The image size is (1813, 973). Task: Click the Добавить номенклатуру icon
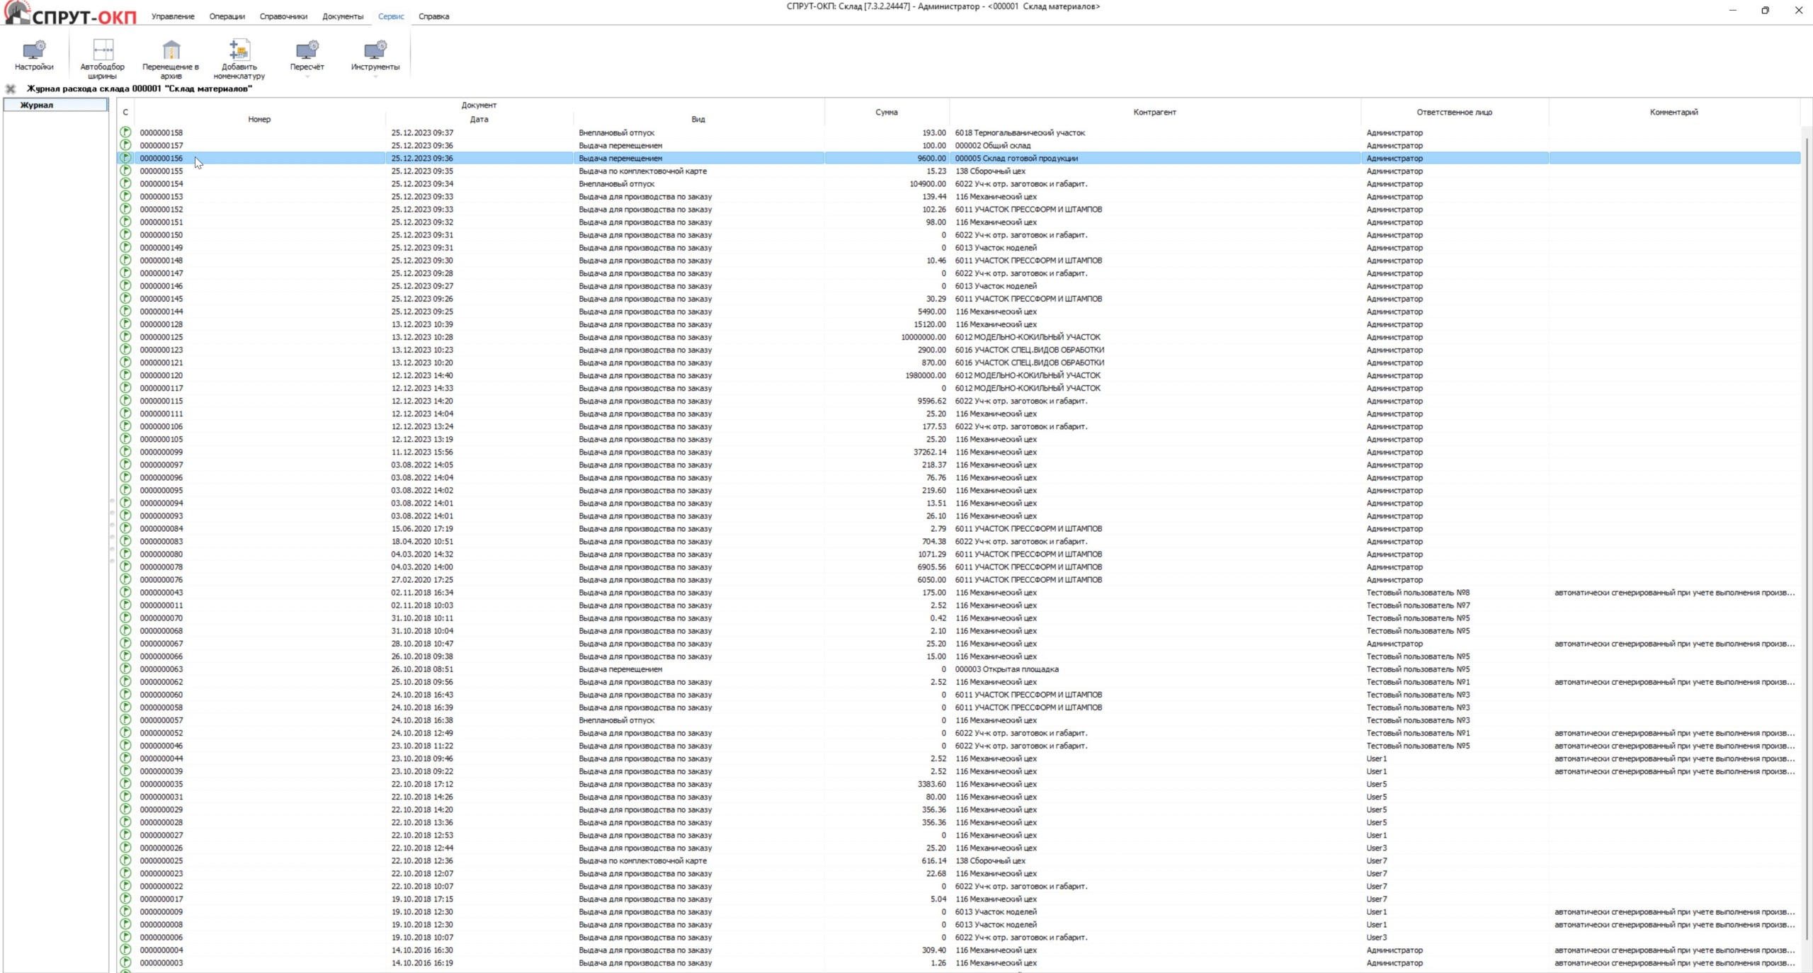pyautogui.click(x=239, y=50)
